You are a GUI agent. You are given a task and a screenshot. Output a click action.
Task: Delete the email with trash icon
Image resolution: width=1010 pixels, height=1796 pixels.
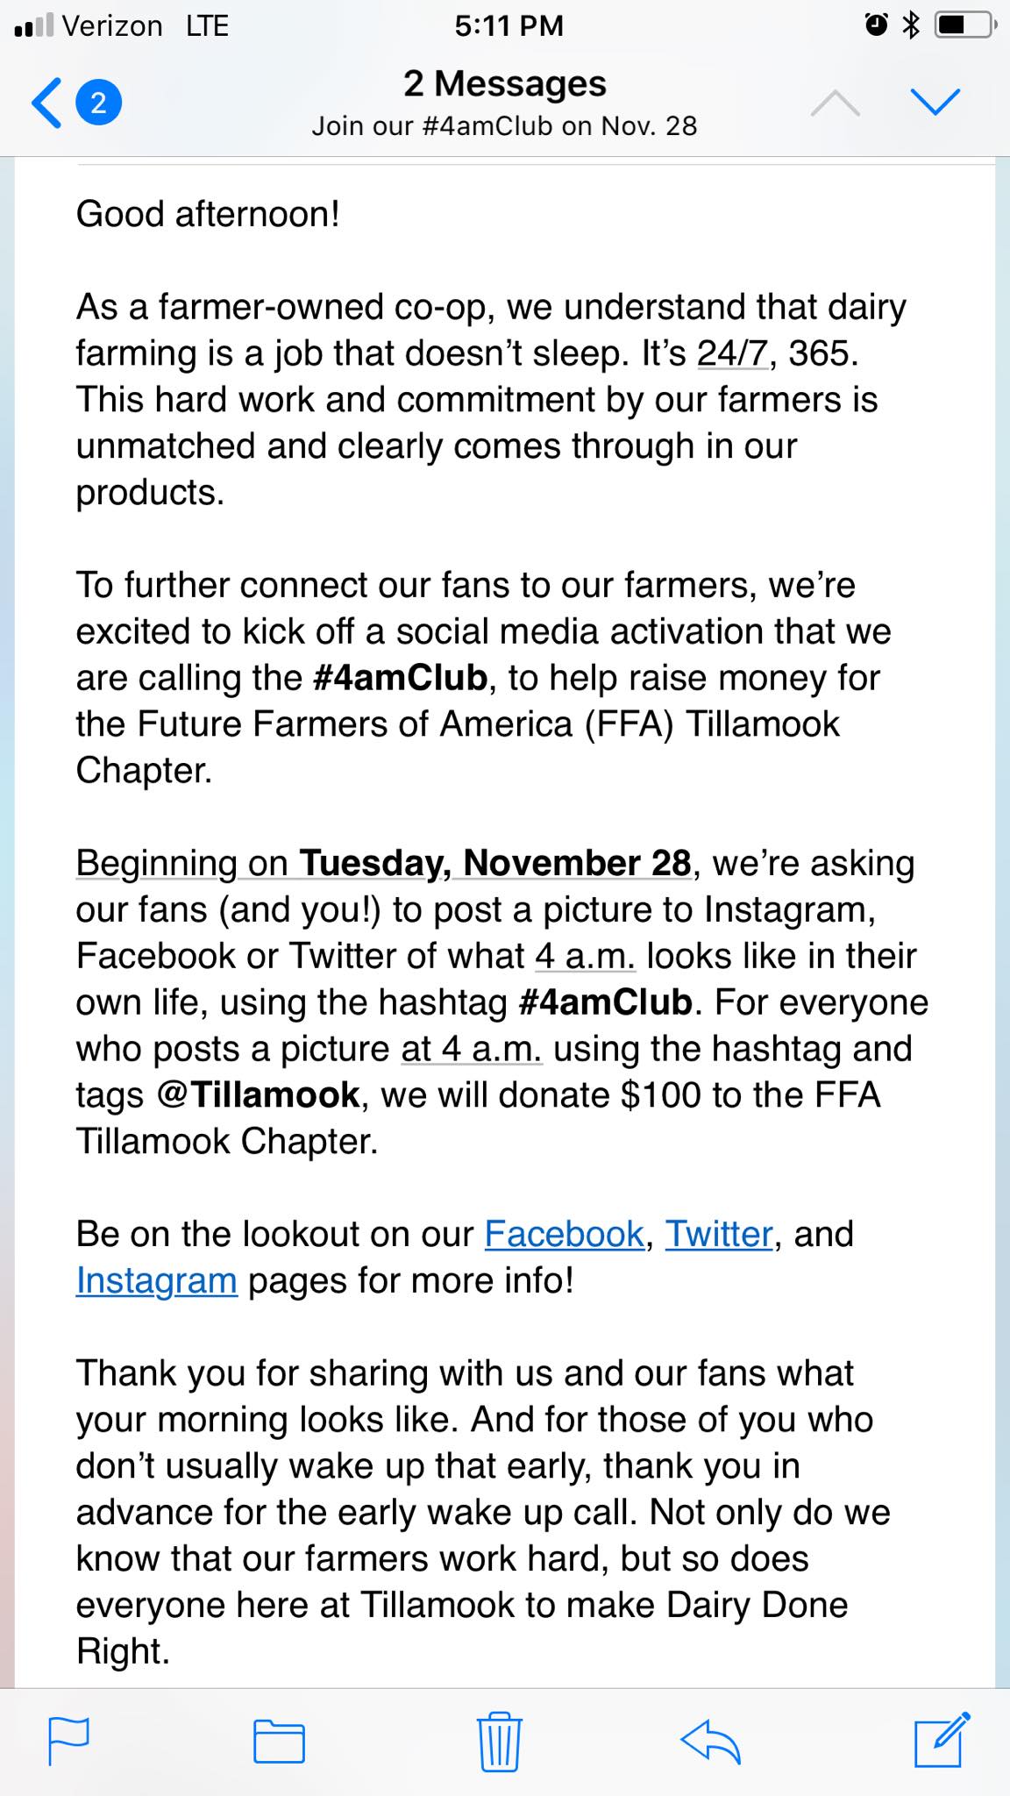pos(501,1740)
